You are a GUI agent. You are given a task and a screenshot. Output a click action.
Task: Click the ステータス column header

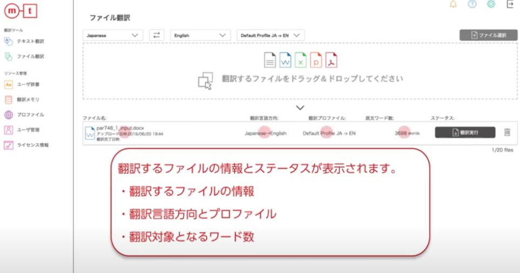coord(442,118)
